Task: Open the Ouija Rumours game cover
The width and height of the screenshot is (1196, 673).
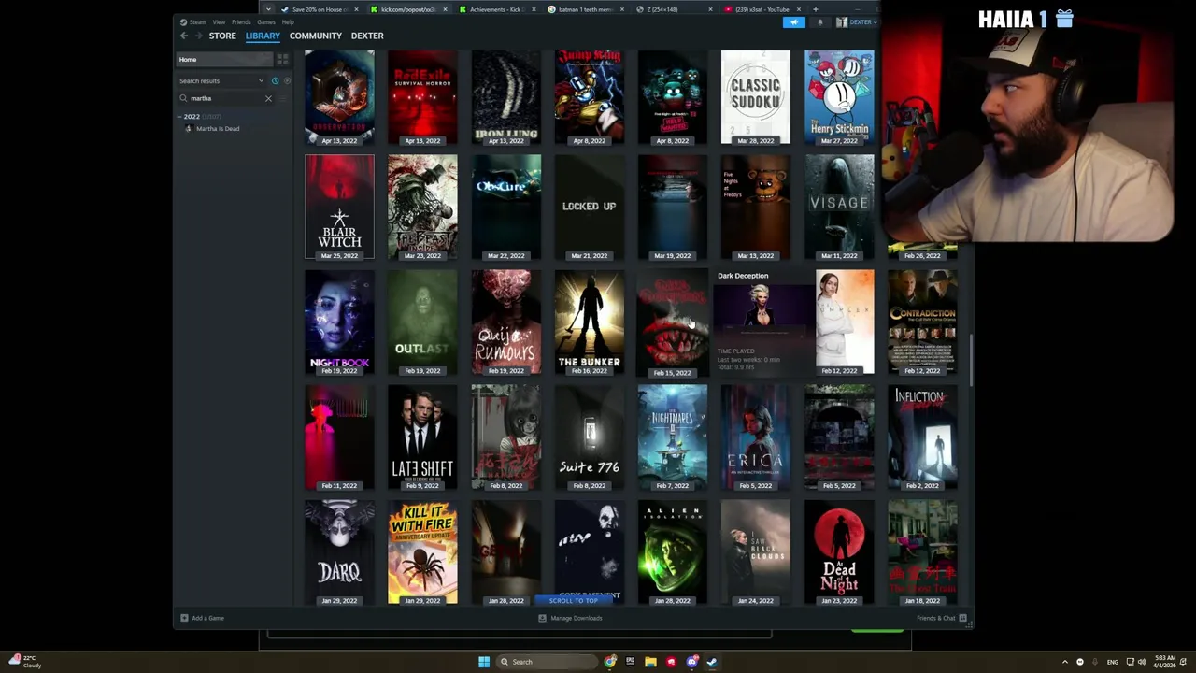Action: point(505,322)
